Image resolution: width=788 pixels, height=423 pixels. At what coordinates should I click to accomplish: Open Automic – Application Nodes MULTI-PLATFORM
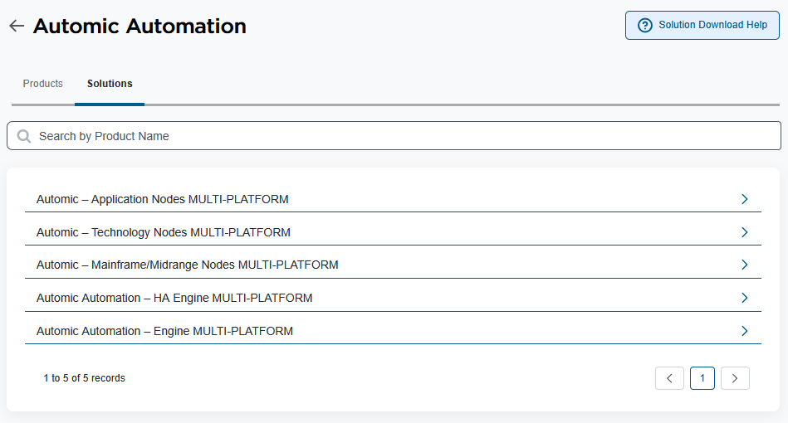click(393, 199)
